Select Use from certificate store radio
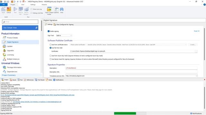206x115 pixels. 51,45
